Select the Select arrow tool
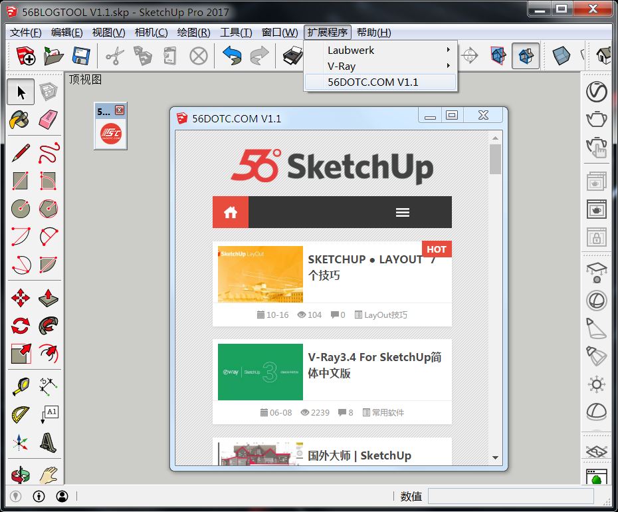Screen dimensions: 618x512 pos(20,92)
